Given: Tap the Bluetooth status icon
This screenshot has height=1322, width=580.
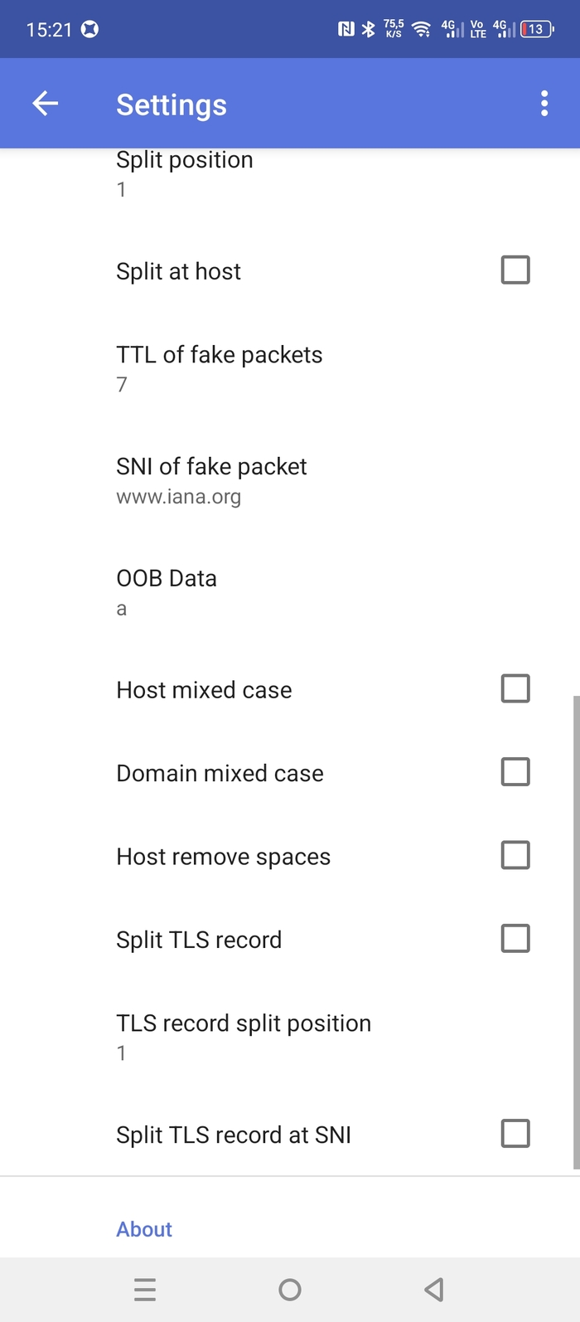Looking at the screenshot, I should [368, 29].
